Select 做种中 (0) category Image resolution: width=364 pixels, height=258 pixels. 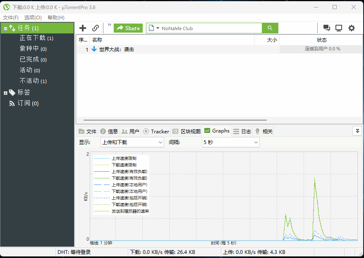[33, 49]
